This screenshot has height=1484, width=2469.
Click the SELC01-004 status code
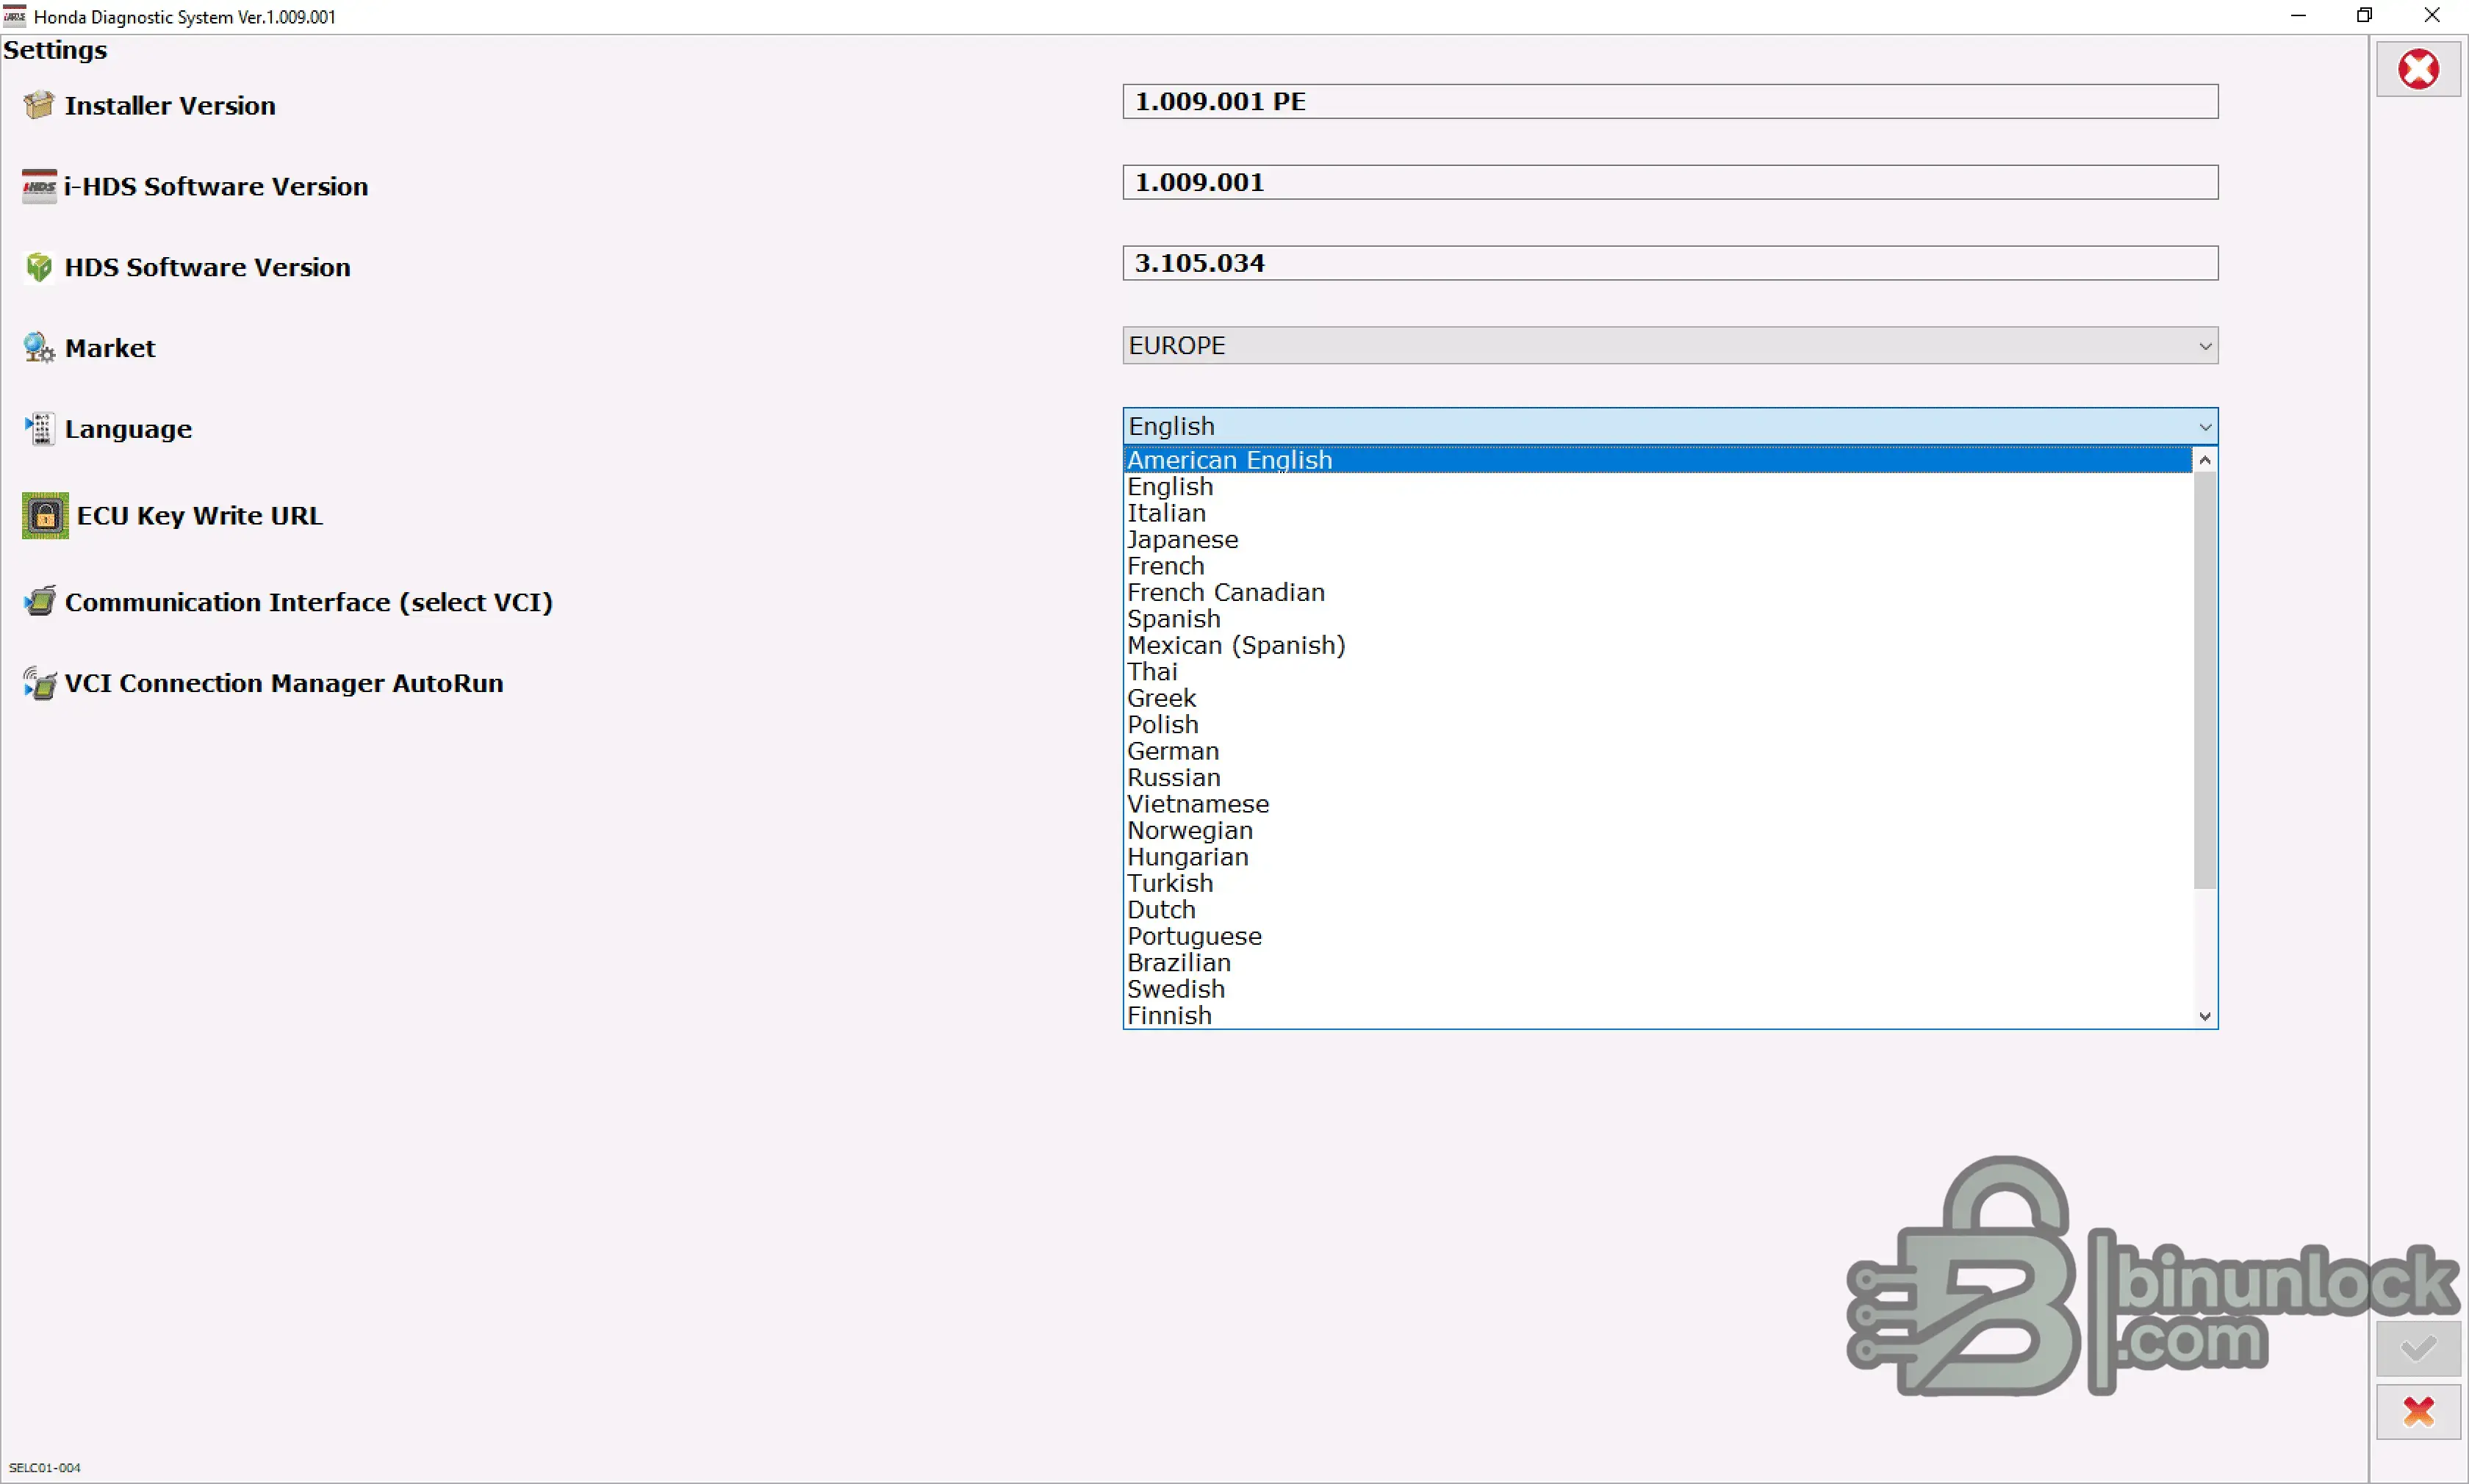[45, 1467]
